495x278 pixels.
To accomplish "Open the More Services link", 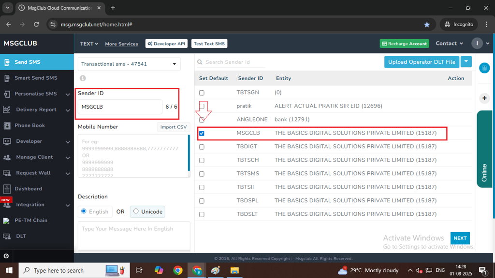I will click(121, 44).
